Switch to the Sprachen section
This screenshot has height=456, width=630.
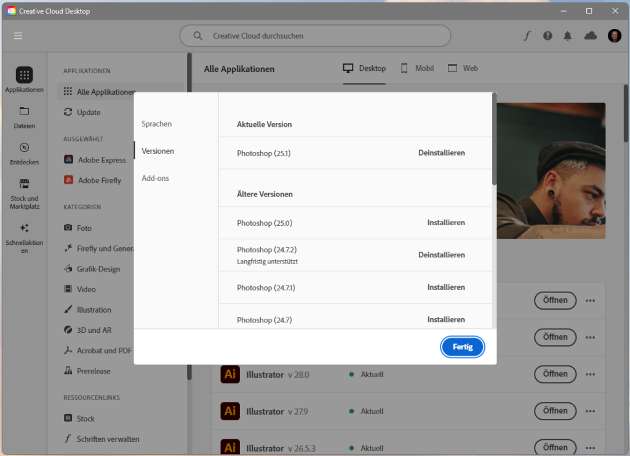(156, 124)
